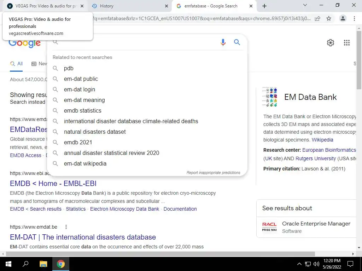
Task: Select the News results tab
Action: pyautogui.click(x=39, y=64)
